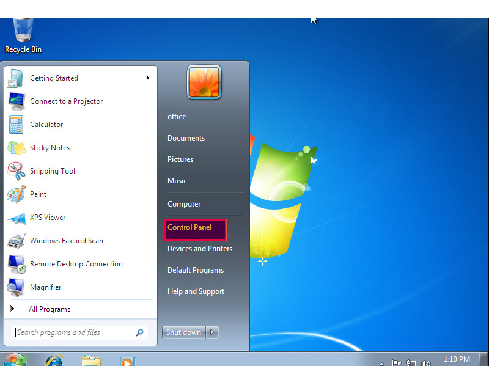The width and height of the screenshot is (489, 366).
Task: Start Sticky Notes
Action: (81, 148)
